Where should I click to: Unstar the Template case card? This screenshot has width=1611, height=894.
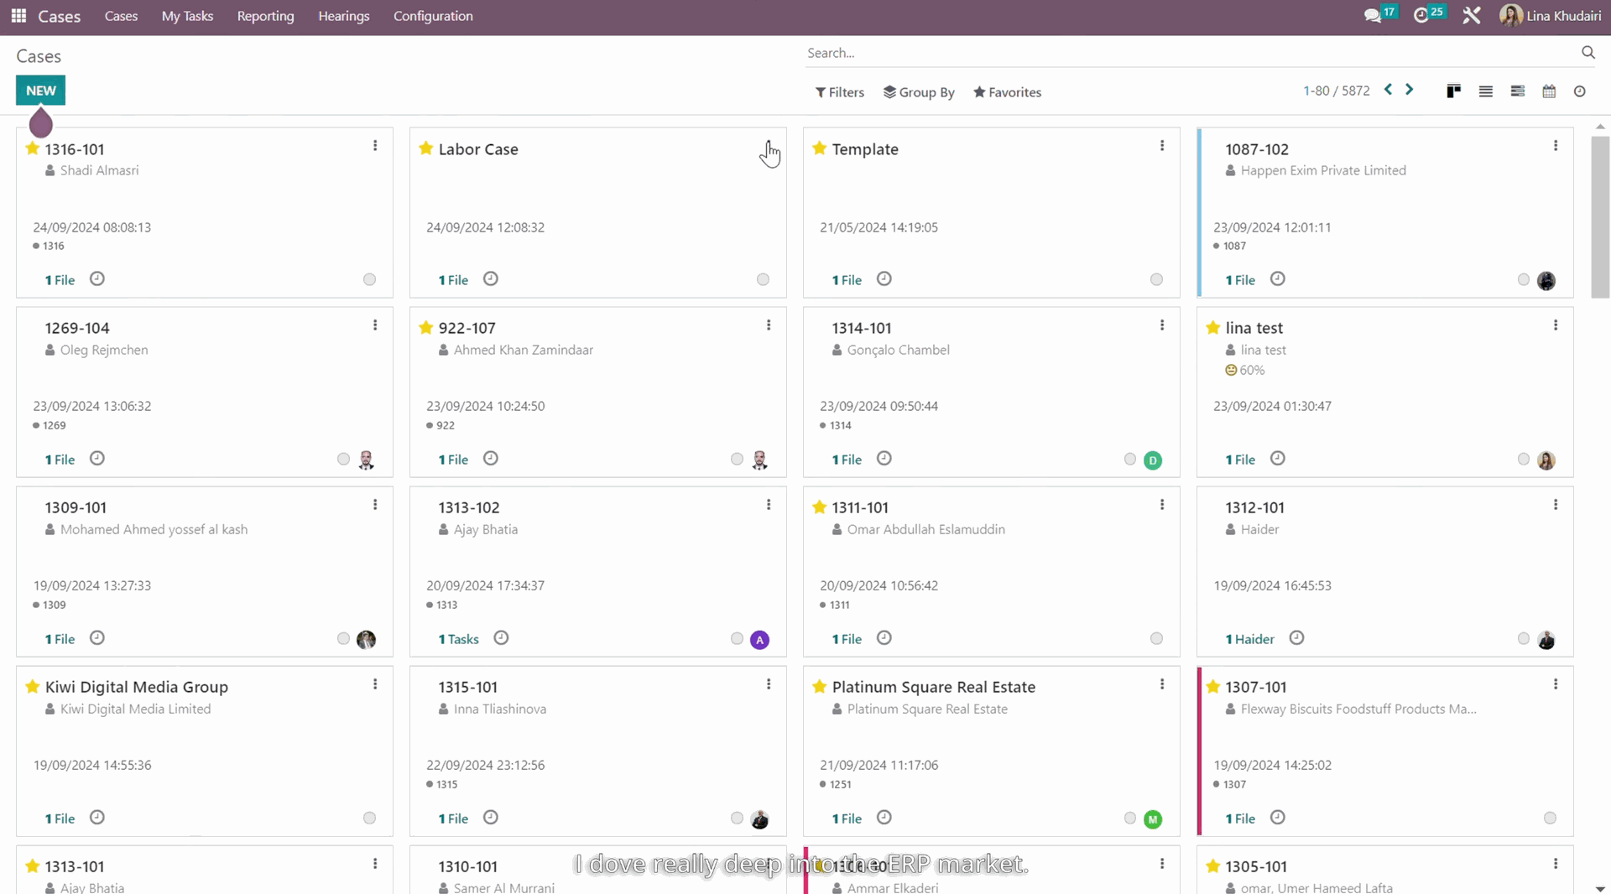tap(820, 148)
